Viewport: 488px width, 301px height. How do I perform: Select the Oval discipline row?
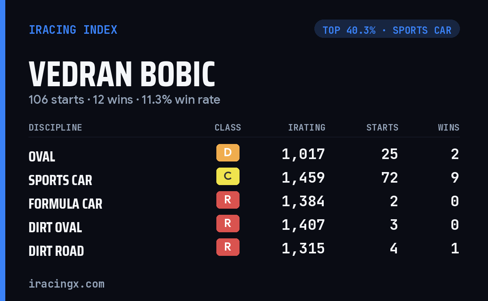point(244,155)
